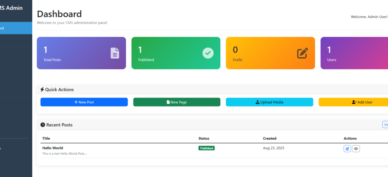Click the document icon in Total Posts card
Screen dimensions: 388x177
pyautogui.click(x=115, y=53)
